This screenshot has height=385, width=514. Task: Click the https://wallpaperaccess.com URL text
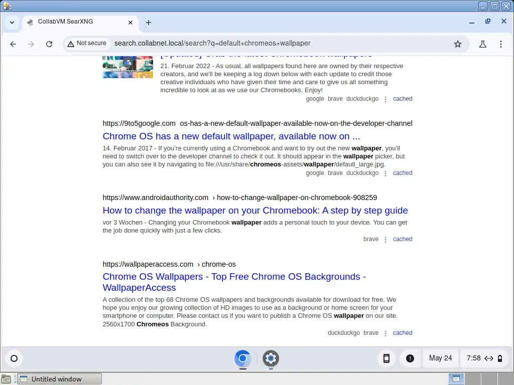click(x=148, y=264)
